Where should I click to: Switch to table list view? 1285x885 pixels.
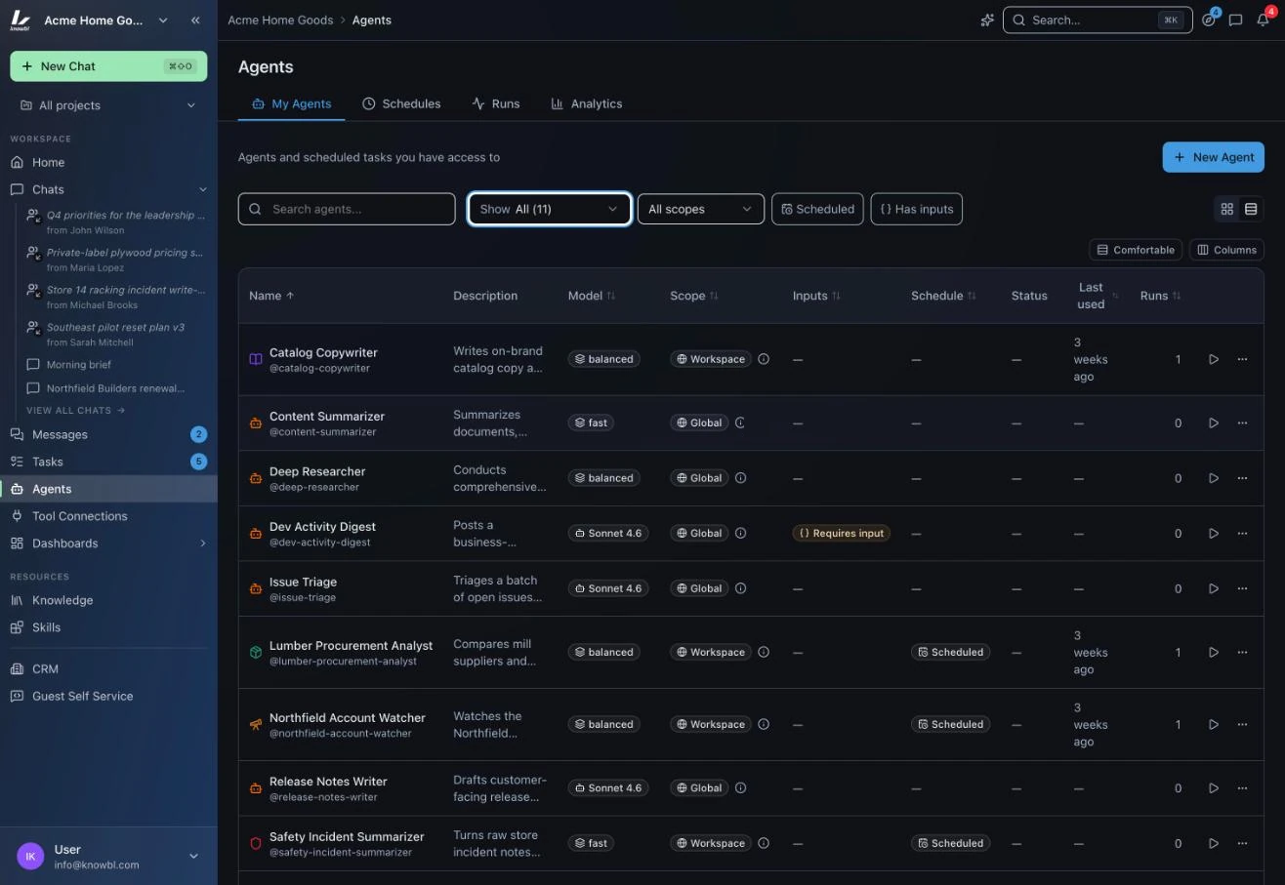[x=1251, y=209]
